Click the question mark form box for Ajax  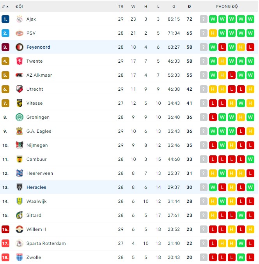tap(203, 19)
